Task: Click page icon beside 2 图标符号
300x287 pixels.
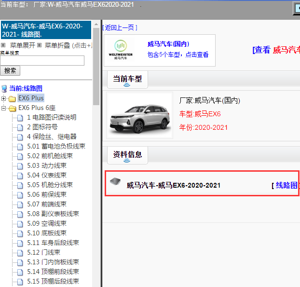Action: coord(20,127)
